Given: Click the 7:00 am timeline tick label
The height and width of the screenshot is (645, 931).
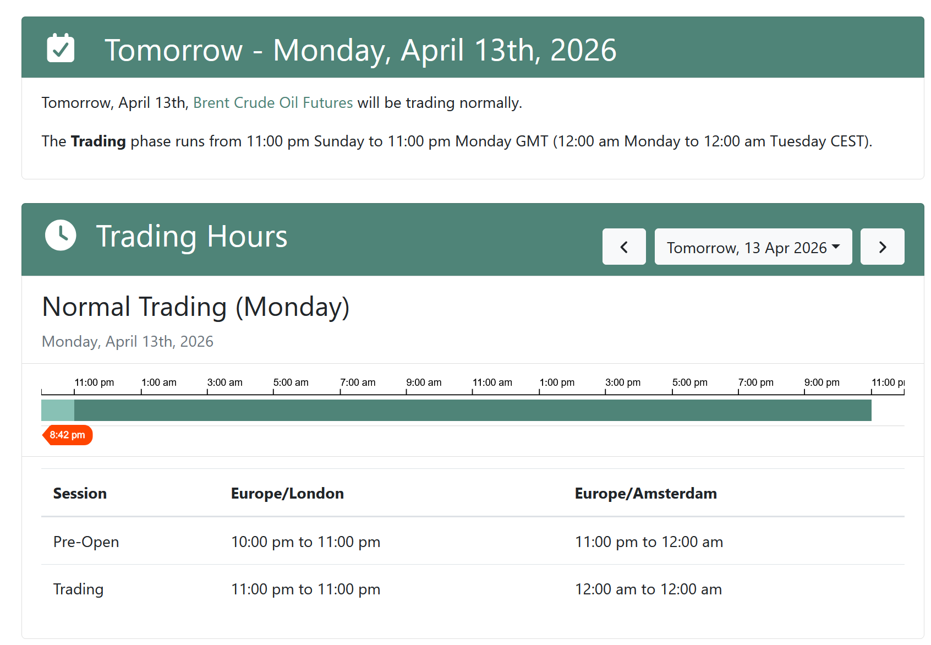Looking at the screenshot, I should click(x=358, y=382).
